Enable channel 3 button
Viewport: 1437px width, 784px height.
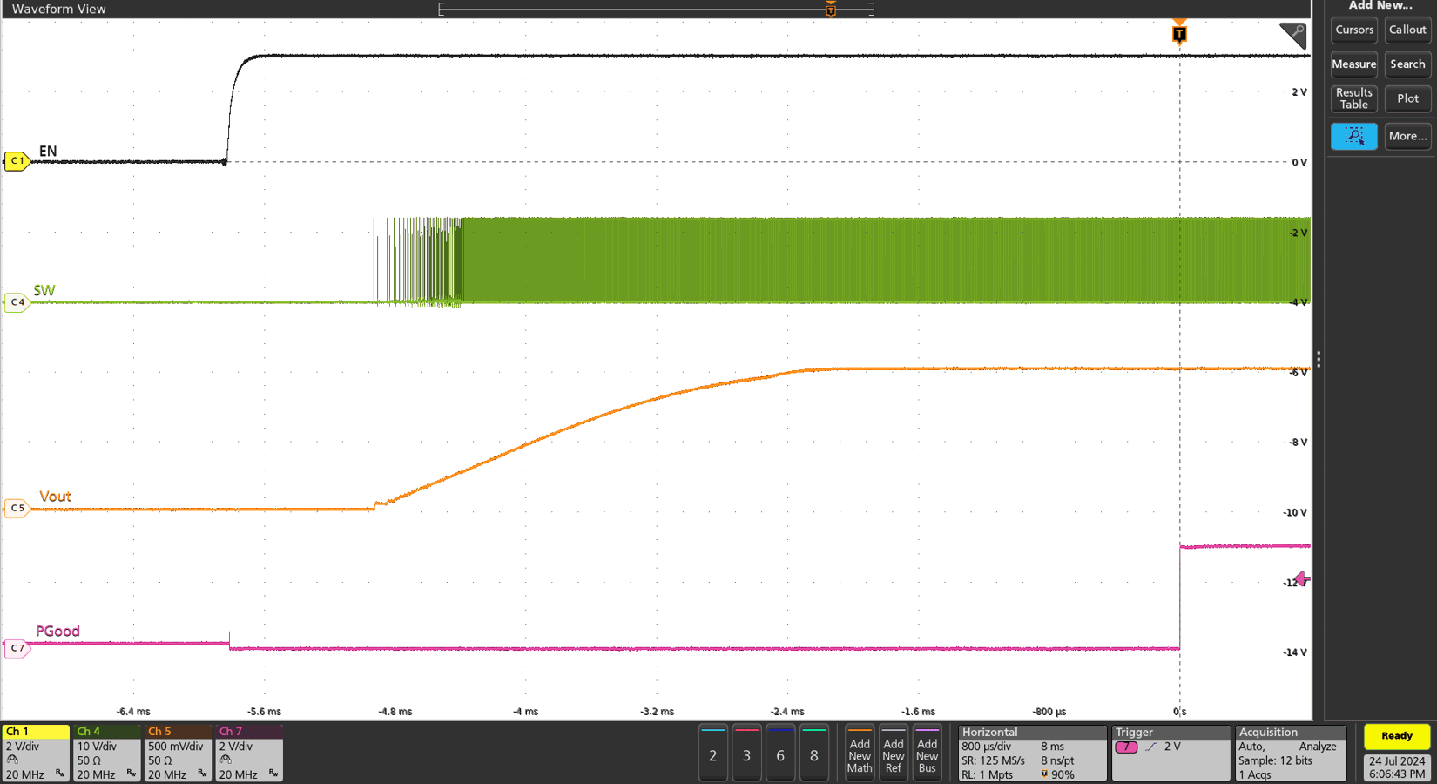pyautogui.click(x=746, y=754)
